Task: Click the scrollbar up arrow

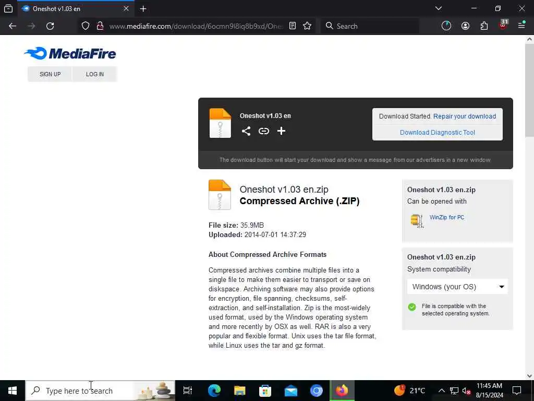Action: click(530, 39)
